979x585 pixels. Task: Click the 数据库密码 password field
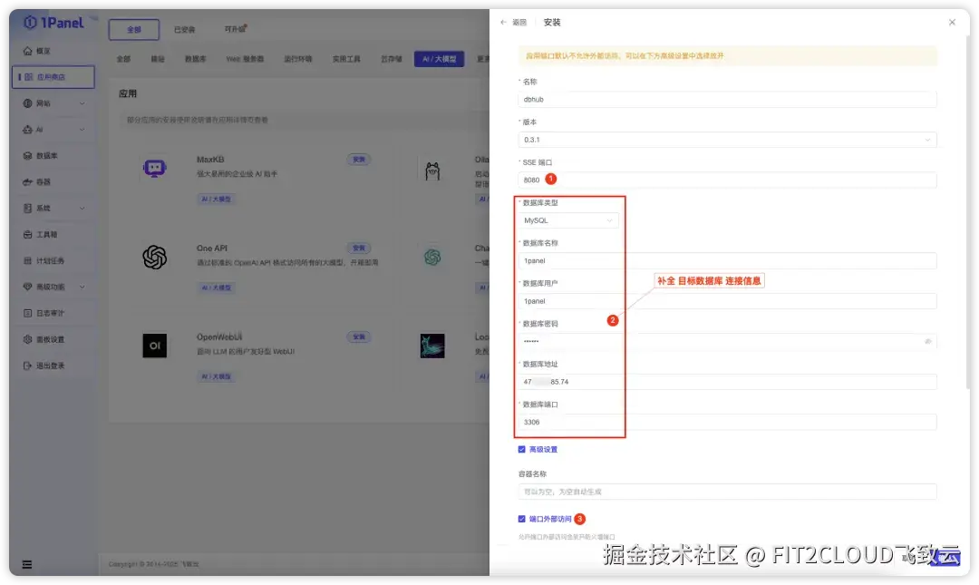[x=727, y=341]
